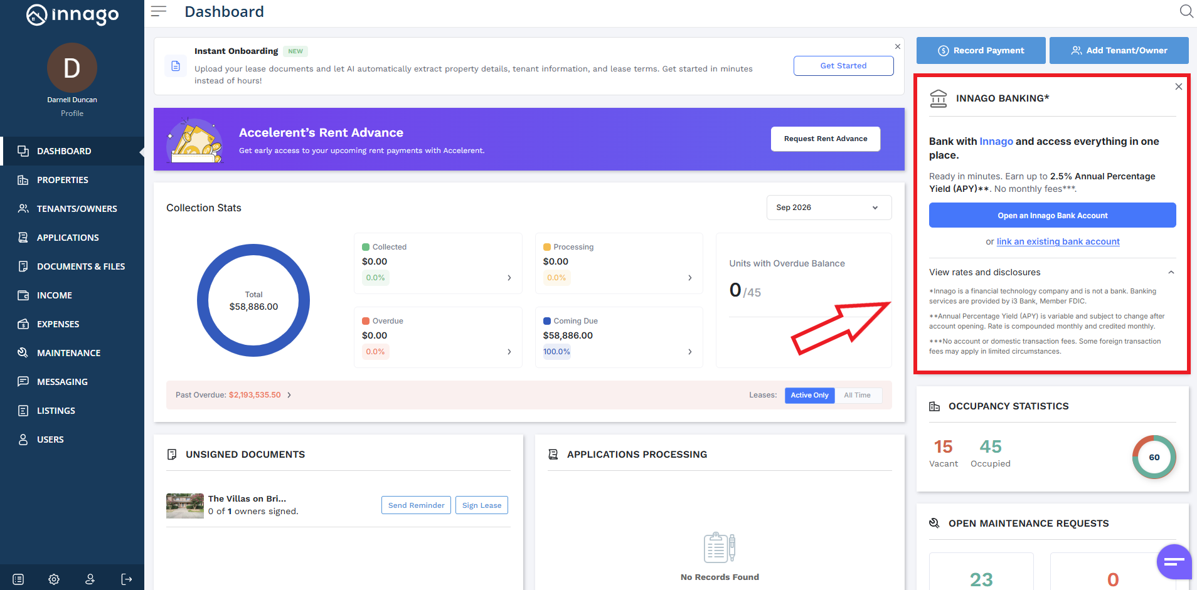Click the orange 0 maintenance requests card
Image resolution: width=1197 pixels, height=590 pixels.
[x=1113, y=572]
